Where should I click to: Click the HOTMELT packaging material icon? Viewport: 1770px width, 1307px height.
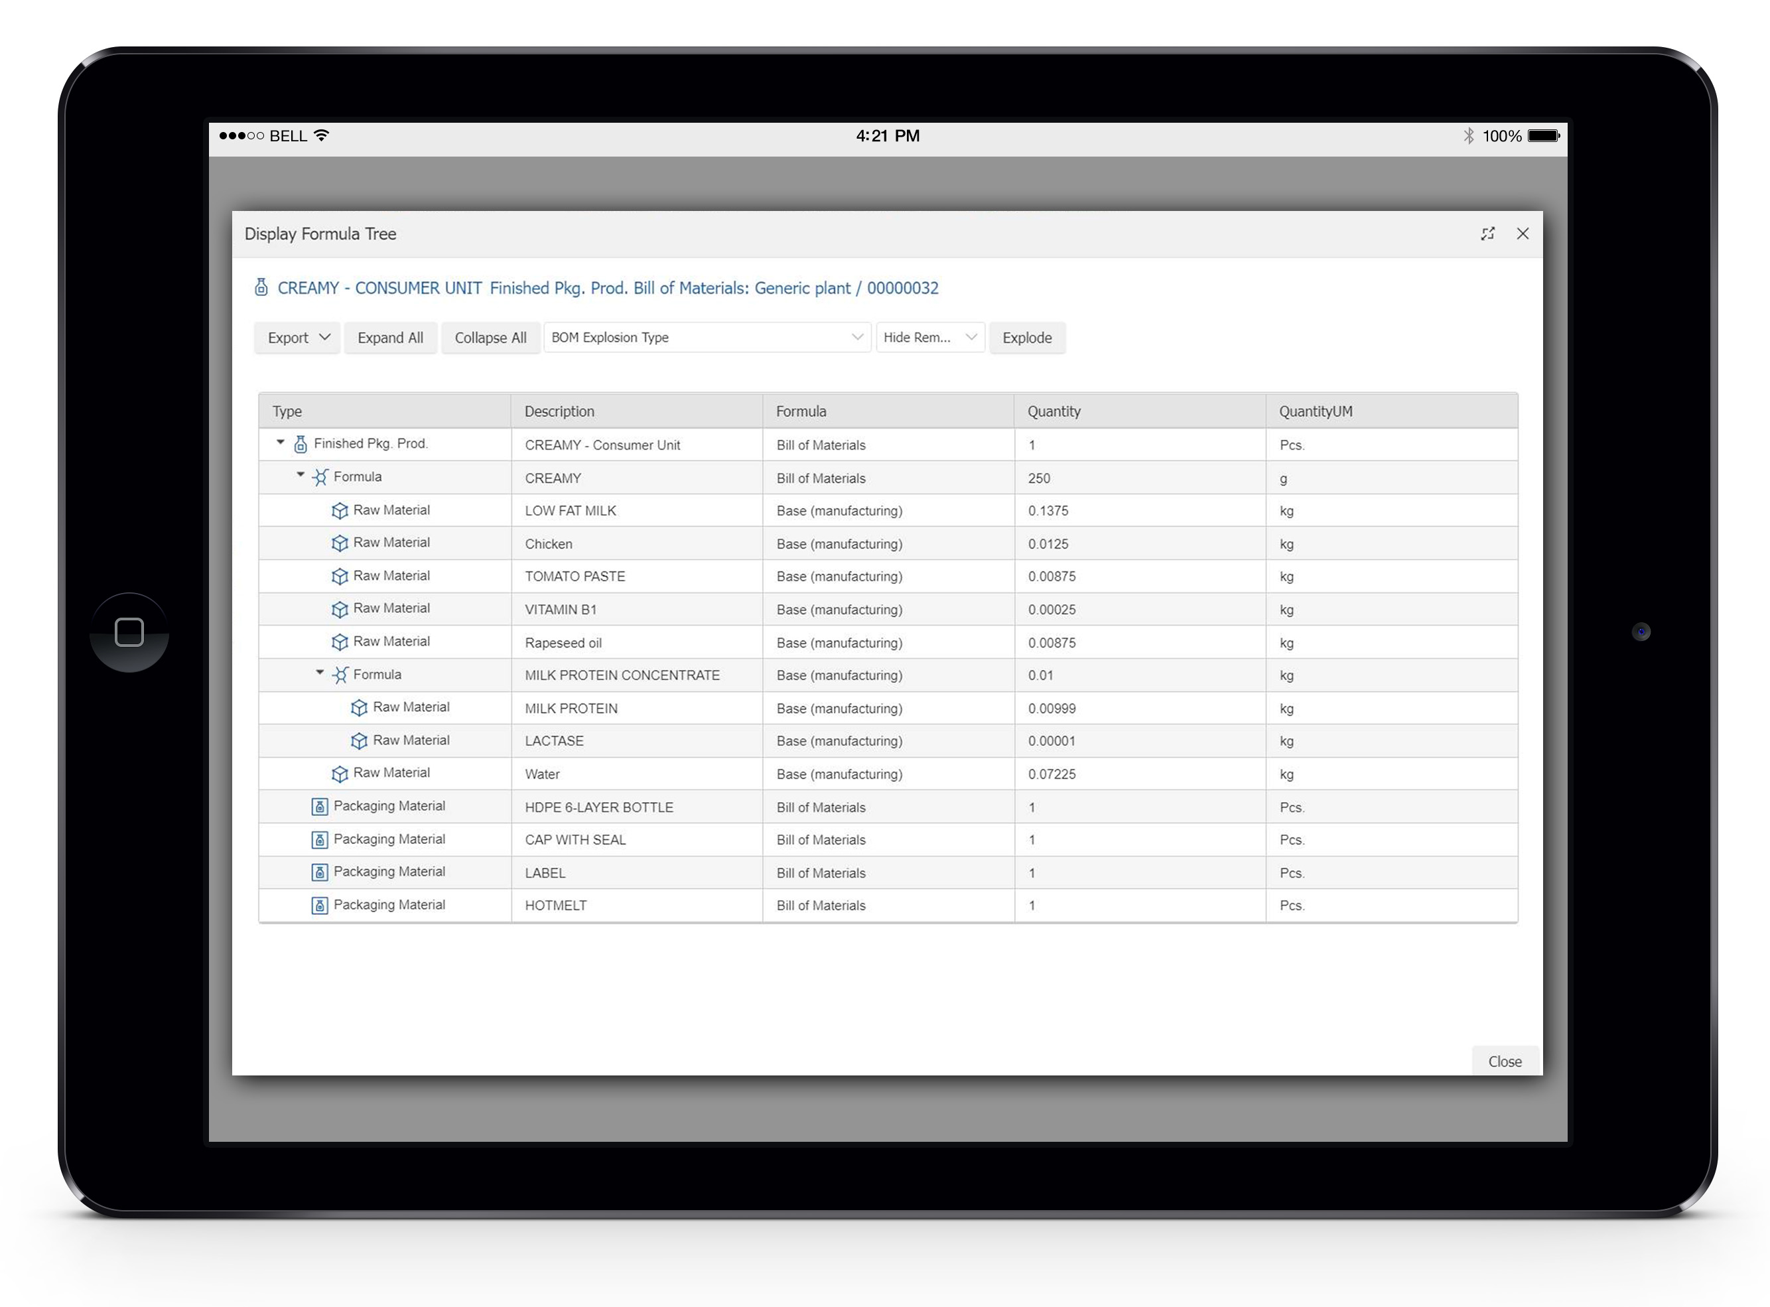click(x=320, y=906)
